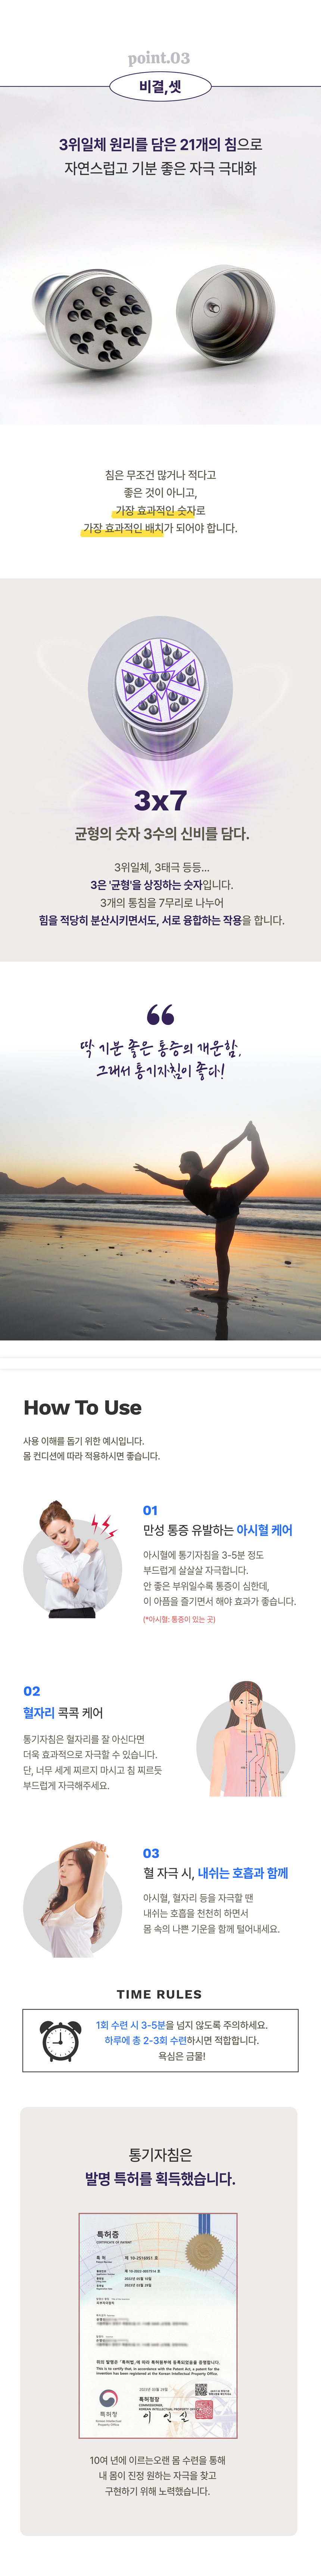The width and height of the screenshot is (321, 2576).
Task: Click the woman with shoulder pain image
Action: [x=72, y=1560]
